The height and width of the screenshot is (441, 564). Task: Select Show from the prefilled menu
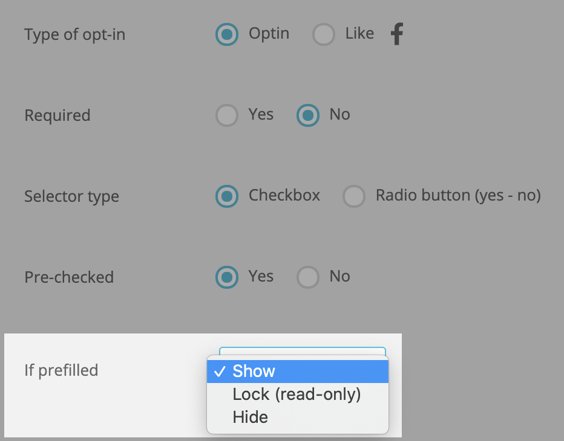click(x=253, y=371)
